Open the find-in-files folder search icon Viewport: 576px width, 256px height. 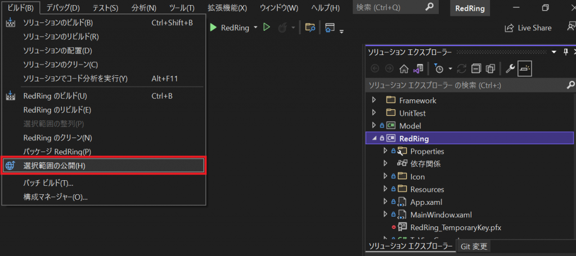tap(310, 28)
